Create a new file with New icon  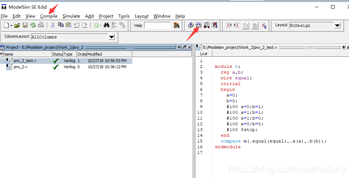coord(6,25)
